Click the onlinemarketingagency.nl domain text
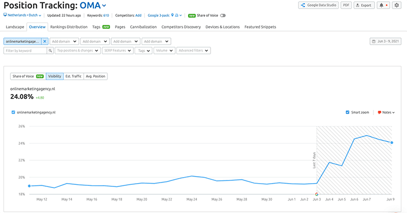Screen dimensions: 407x213 click(x=33, y=89)
